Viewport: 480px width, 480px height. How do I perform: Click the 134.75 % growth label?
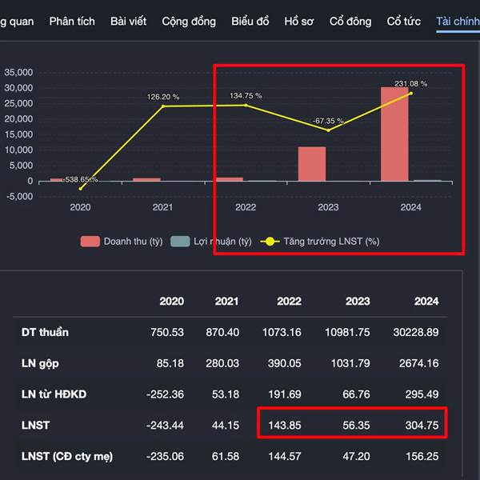246,96
